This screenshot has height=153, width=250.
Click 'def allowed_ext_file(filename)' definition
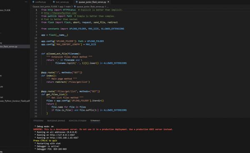click(61, 54)
